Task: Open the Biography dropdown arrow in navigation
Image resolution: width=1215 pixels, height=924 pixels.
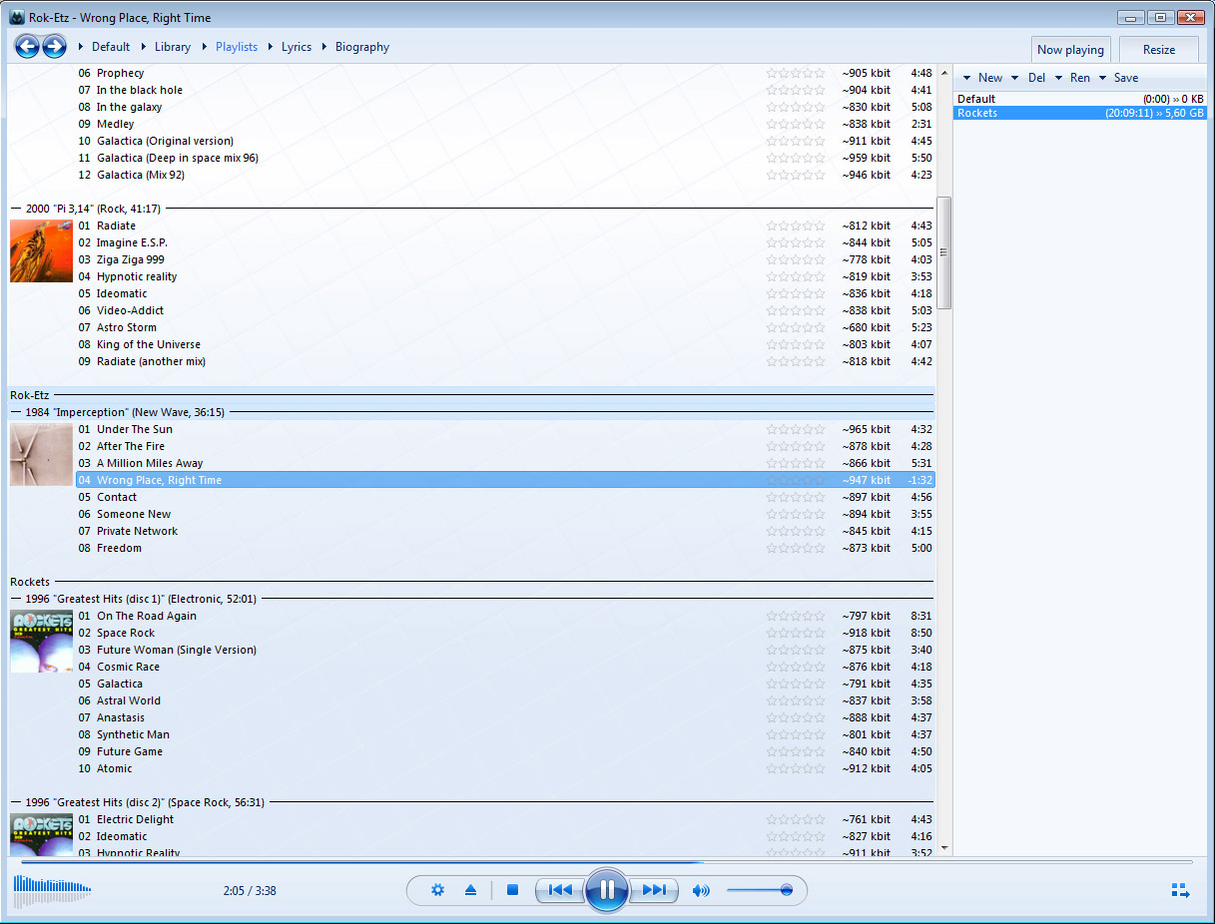Action: point(324,47)
